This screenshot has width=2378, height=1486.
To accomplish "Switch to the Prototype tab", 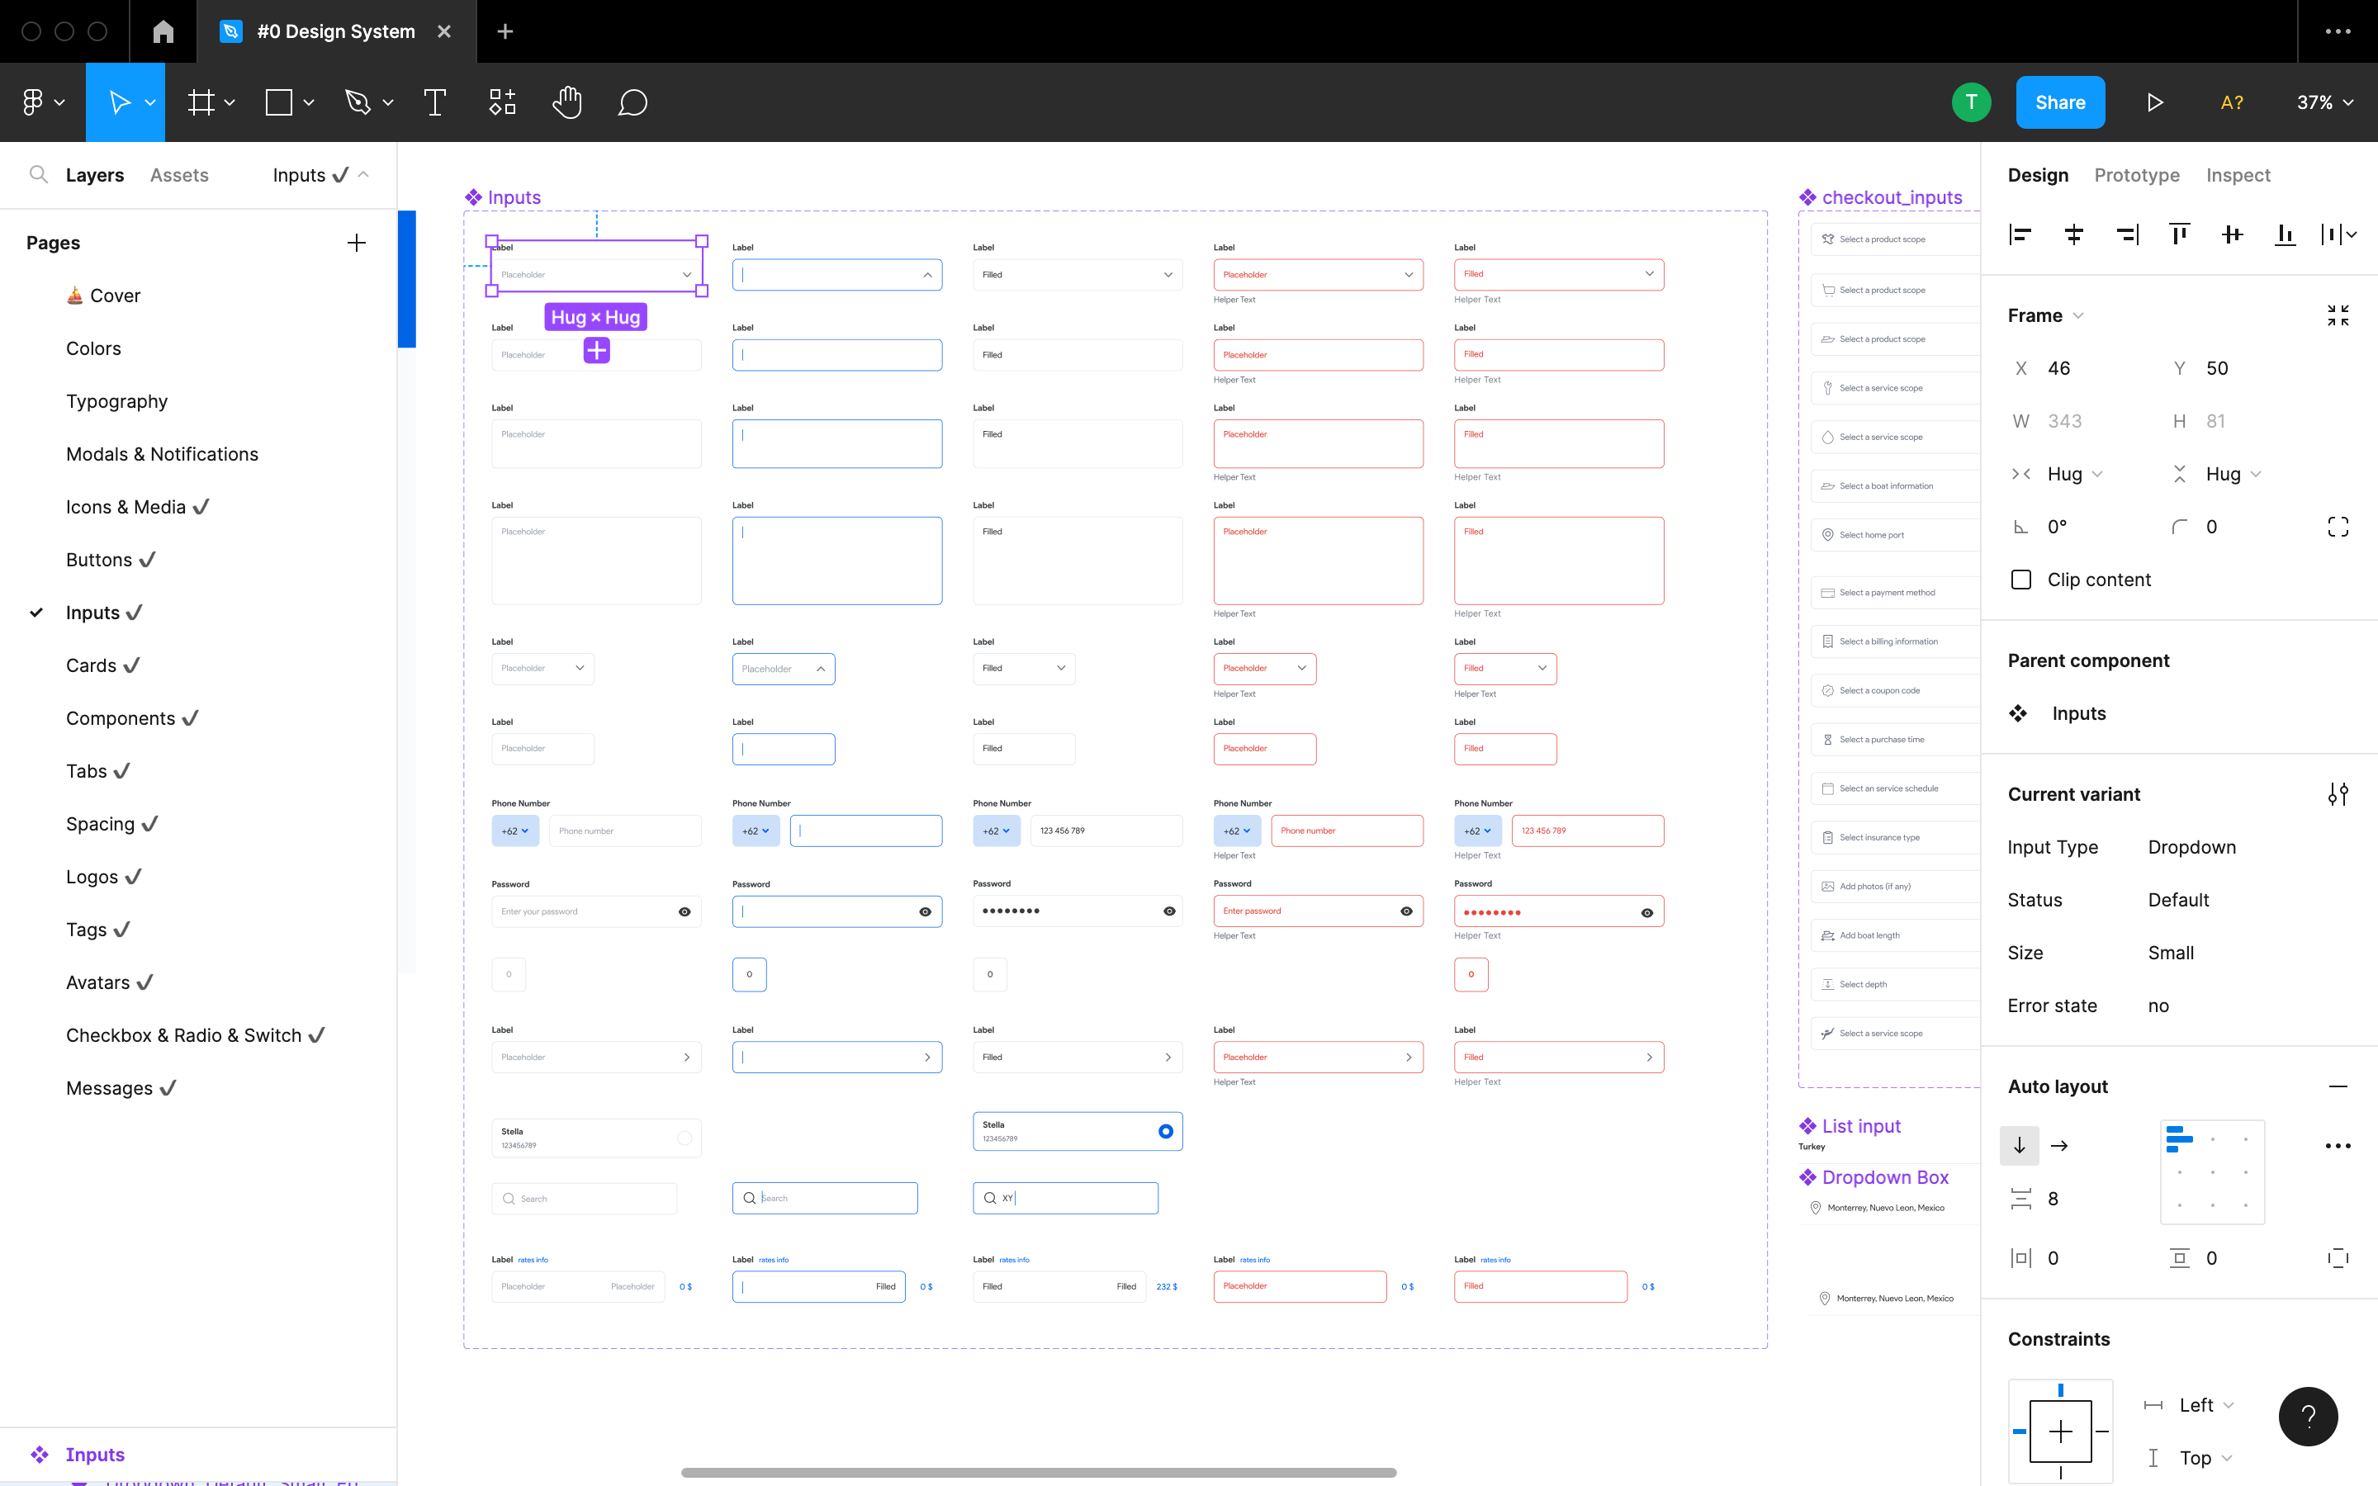I will pos(2136,175).
